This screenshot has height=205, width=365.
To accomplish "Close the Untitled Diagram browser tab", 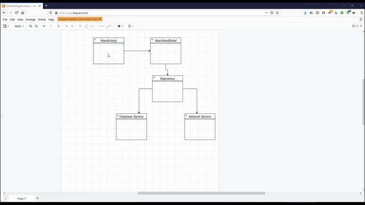I will 39,6.
